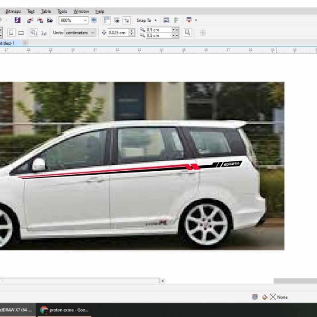Switch to Chrome proton exora window
This screenshot has width=317, height=317.
coord(64,310)
